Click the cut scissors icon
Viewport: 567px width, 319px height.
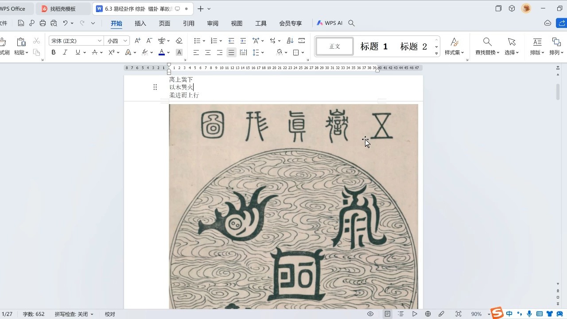37,41
